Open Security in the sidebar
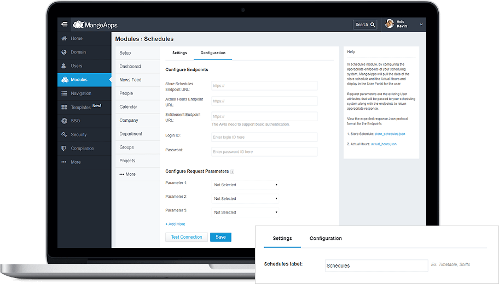 click(x=84, y=135)
